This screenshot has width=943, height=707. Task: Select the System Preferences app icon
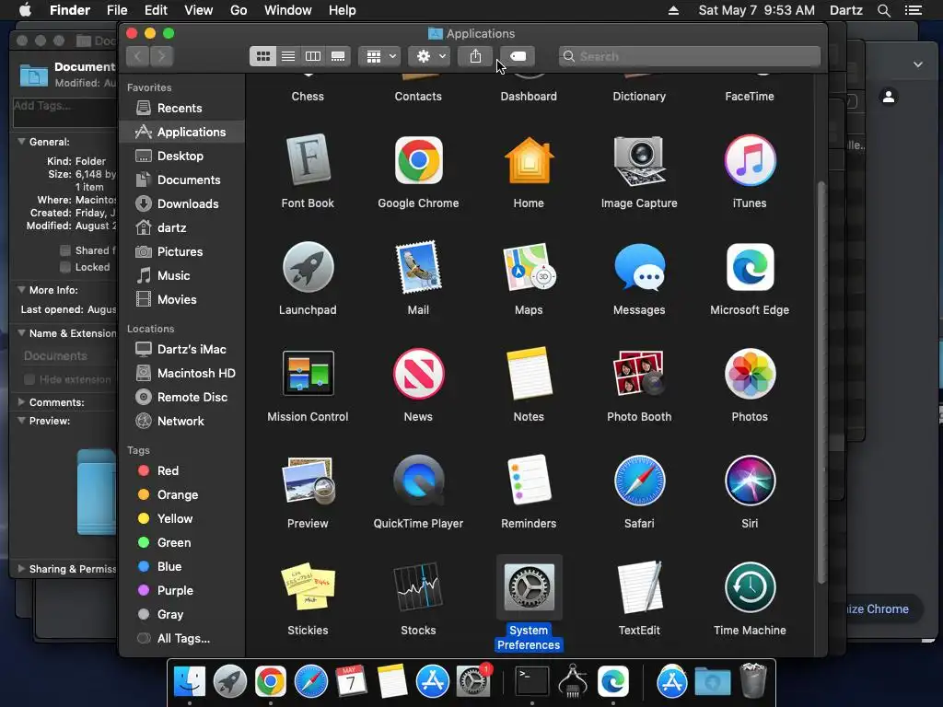(x=529, y=587)
